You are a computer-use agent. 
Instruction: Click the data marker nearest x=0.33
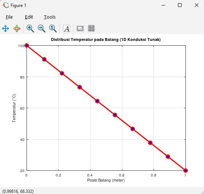pos(79,87)
